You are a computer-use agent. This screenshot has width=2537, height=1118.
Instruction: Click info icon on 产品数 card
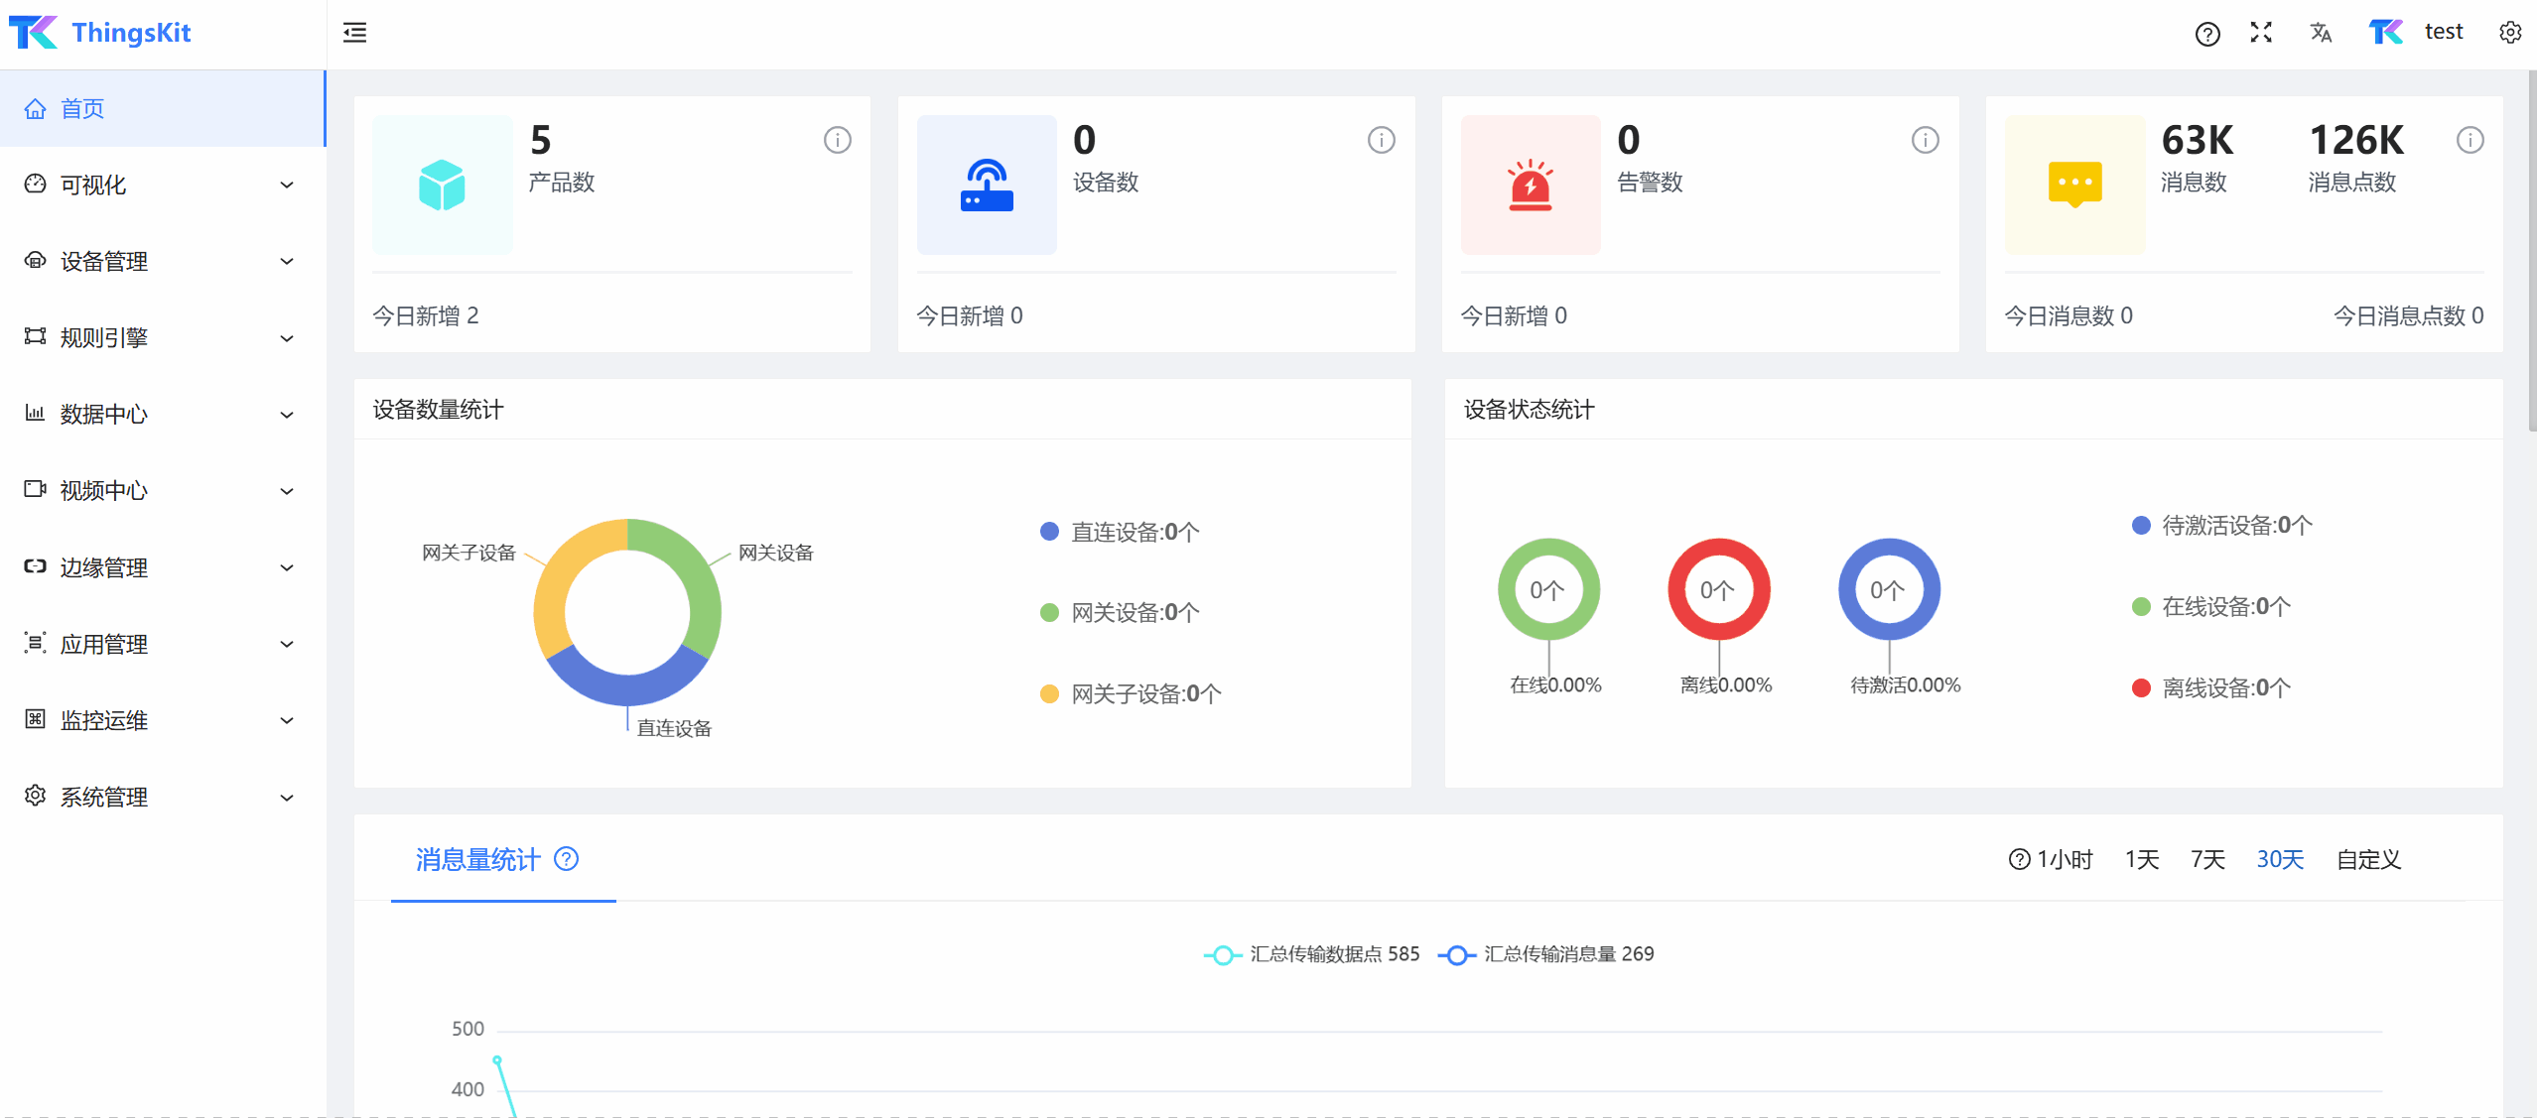[x=837, y=140]
